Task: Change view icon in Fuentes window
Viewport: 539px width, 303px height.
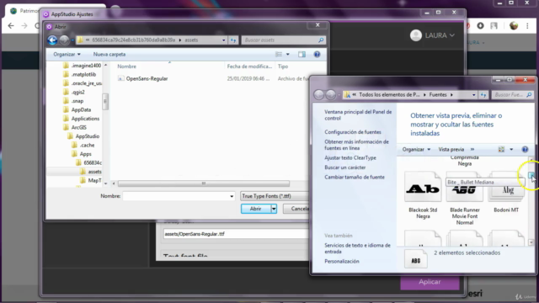Action: tap(502, 150)
